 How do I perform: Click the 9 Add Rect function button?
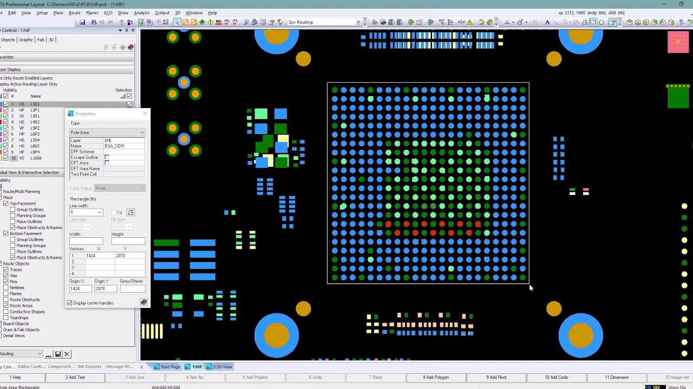click(x=496, y=377)
